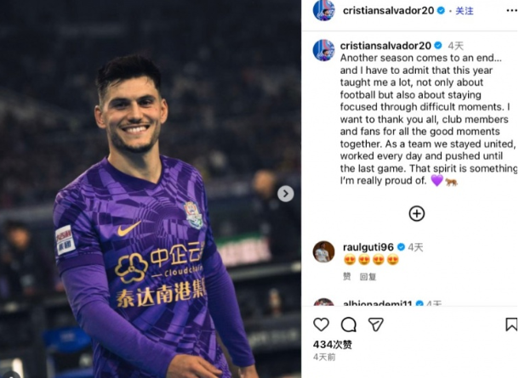Reply to raulguti96 comment via 回复
The height and width of the screenshot is (378, 525).
(x=368, y=277)
